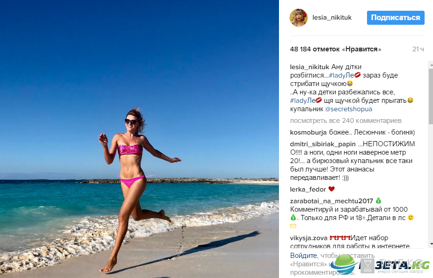Open lesia_nikituk profile avatar picture
433x278 pixels.
(299, 18)
